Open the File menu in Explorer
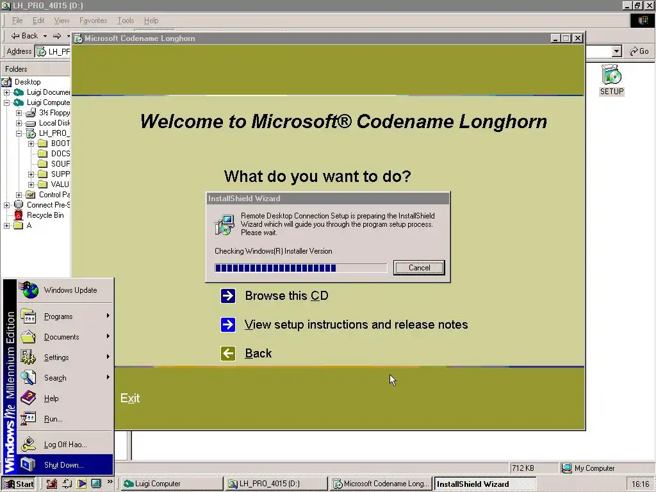The height and width of the screenshot is (492, 656). pyautogui.click(x=17, y=20)
